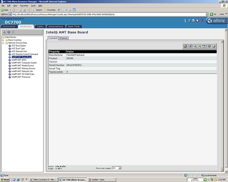This screenshot has height=182, width=228.
Task: Open browser Search pane
Action: click(x=37, y=10)
